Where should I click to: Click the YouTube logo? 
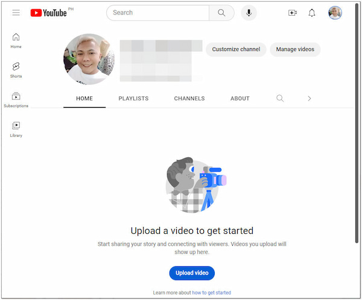click(x=48, y=13)
